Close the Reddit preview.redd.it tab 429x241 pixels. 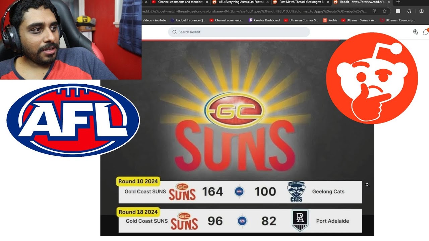389,2
